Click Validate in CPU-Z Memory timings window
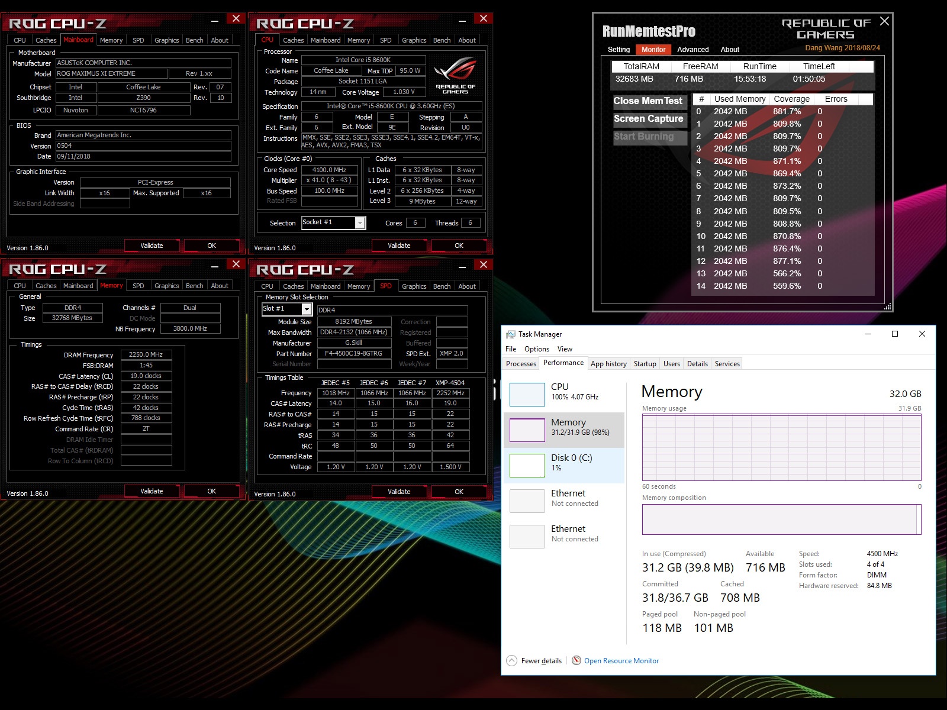Image resolution: width=947 pixels, height=710 pixels. pyautogui.click(x=152, y=491)
